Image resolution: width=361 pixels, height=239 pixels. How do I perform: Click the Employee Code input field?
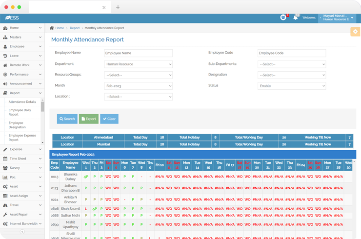click(x=292, y=53)
